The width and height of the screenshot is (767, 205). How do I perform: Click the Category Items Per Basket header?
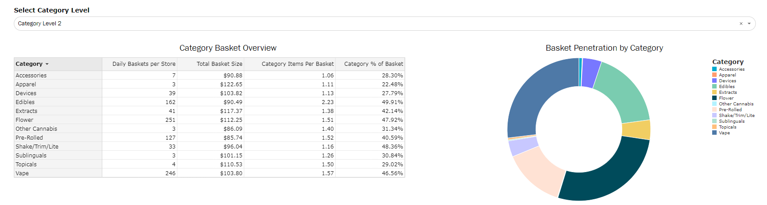pyautogui.click(x=297, y=64)
